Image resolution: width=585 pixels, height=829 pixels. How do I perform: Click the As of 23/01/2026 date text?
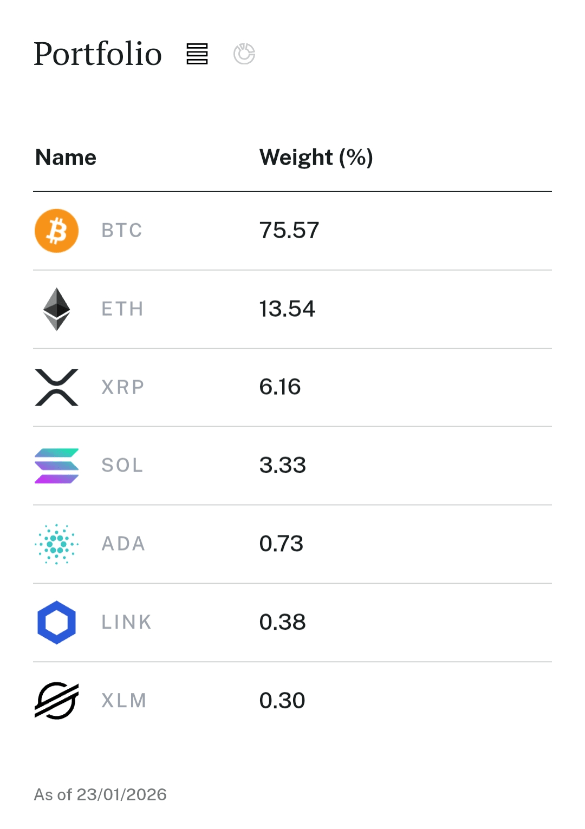pyautogui.click(x=100, y=794)
